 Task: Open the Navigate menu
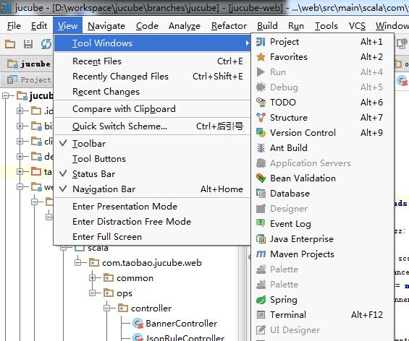[106, 26]
